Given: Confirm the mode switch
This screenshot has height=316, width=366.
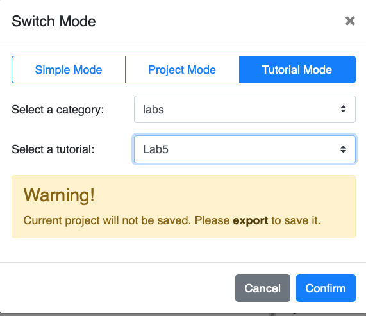Looking at the screenshot, I should pyautogui.click(x=326, y=288).
